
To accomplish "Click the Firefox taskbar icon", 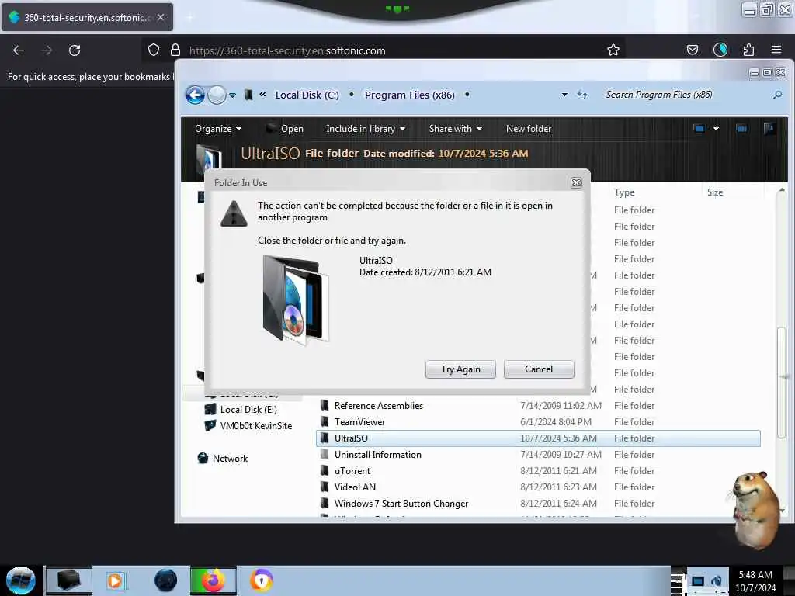I will click(x=213, y=580).
